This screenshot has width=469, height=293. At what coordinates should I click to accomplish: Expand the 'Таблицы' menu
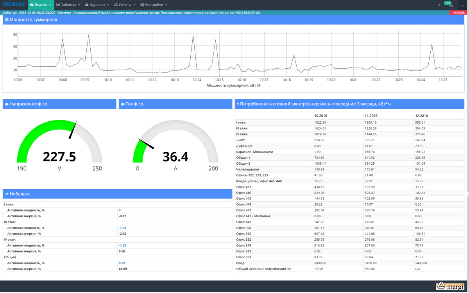click(68, 5)
